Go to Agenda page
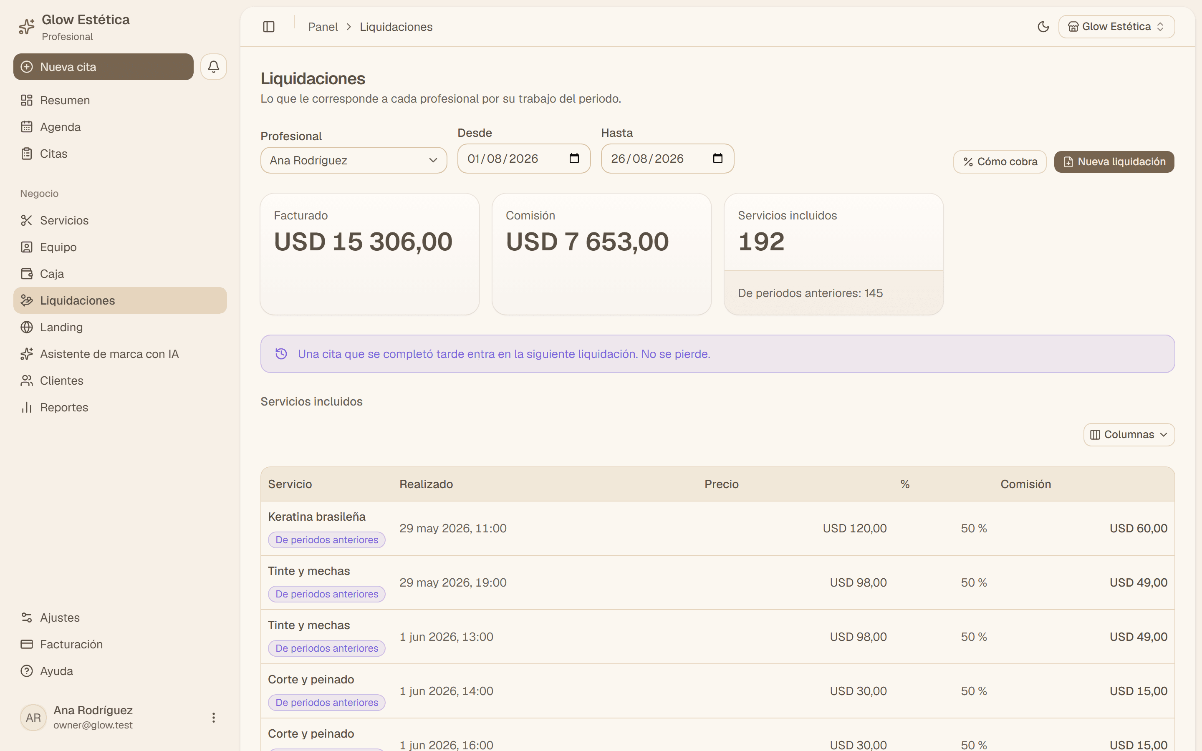 tap(120, 127)
